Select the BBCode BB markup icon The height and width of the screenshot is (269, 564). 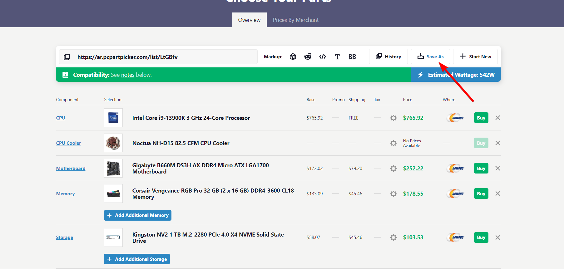pos(352,56)
